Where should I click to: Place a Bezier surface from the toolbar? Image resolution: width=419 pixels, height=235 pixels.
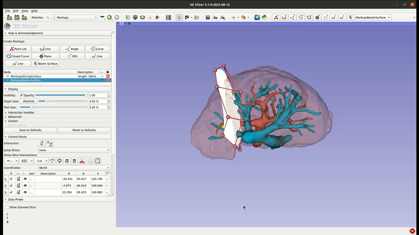(350, 17)
